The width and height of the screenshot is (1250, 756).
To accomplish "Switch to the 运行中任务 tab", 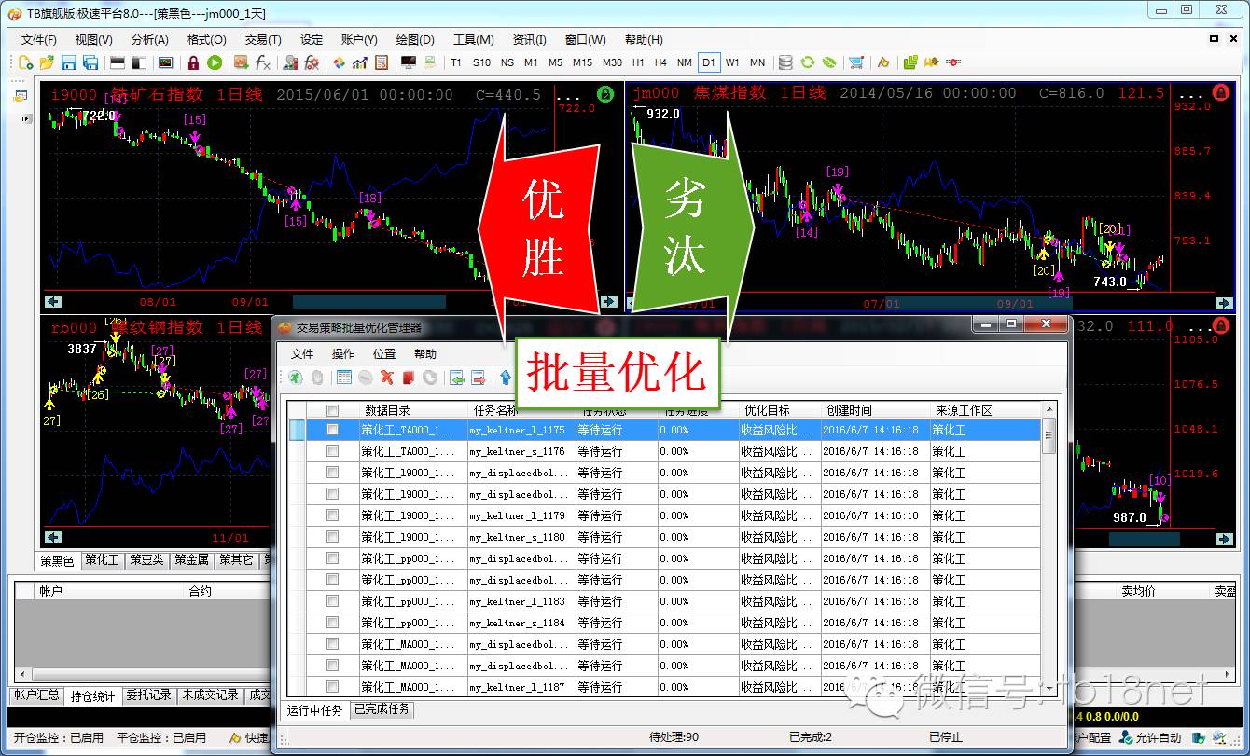I will click(x=315, y=710).
